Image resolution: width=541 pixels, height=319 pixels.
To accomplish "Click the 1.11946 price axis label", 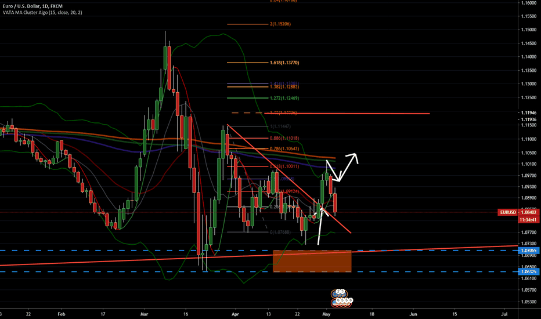I will click(529, 113).
